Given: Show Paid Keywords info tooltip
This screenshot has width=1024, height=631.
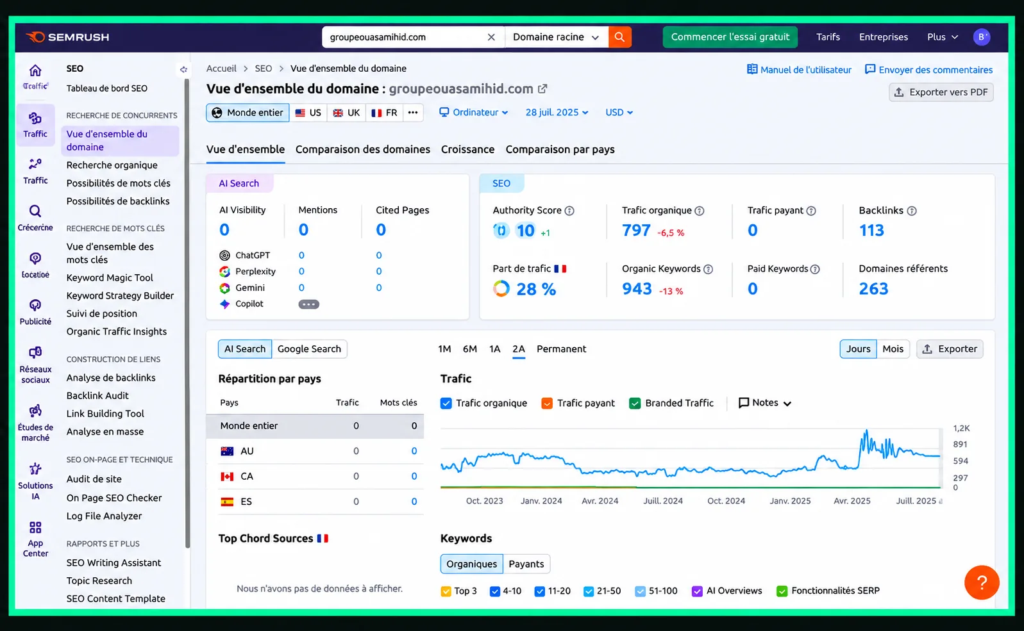Looking at the screenshot, I should click(815, 269).
